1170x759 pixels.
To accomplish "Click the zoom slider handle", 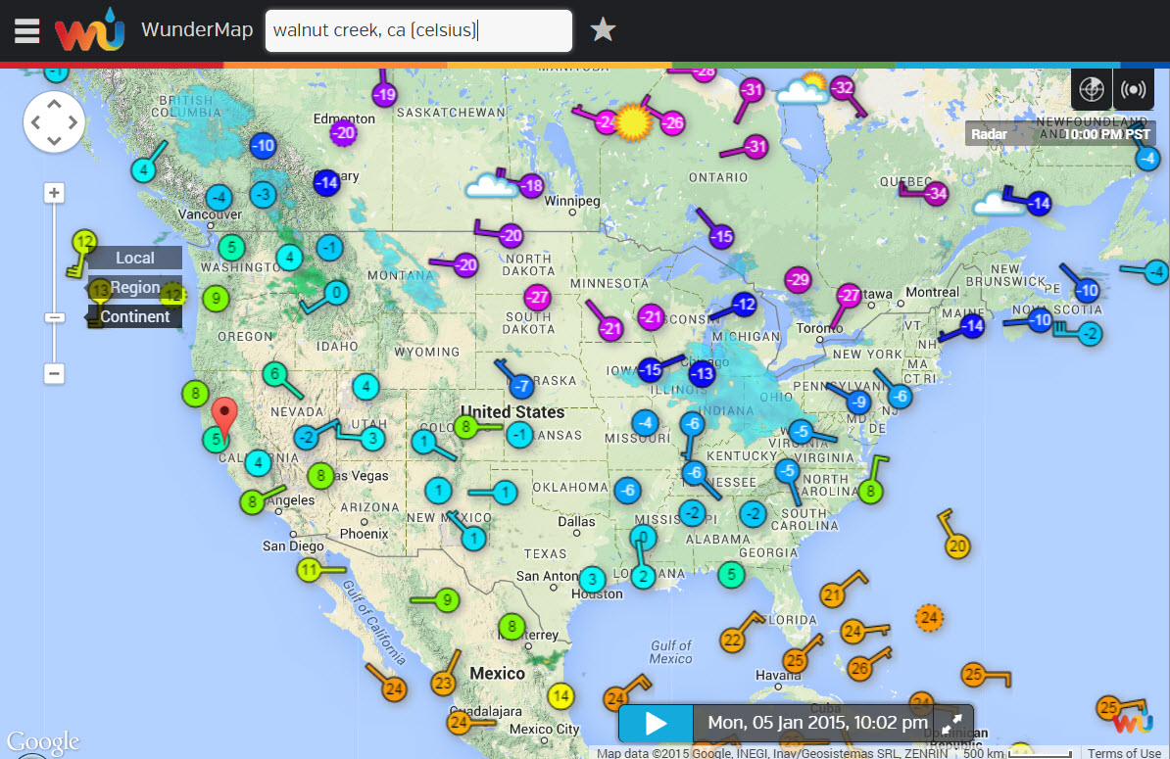I will pos(55,317).
